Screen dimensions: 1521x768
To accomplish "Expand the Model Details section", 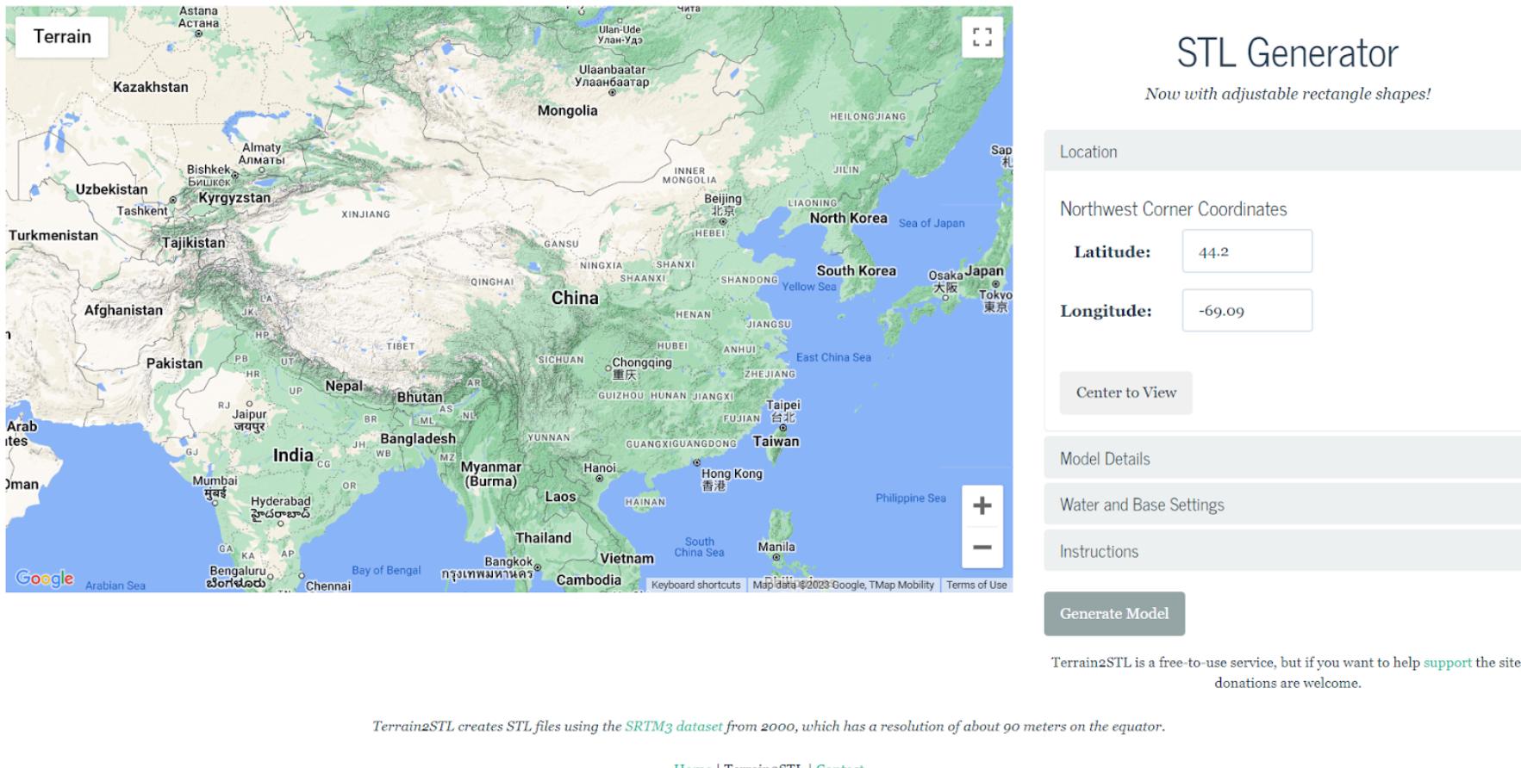I will [1282, 458].
